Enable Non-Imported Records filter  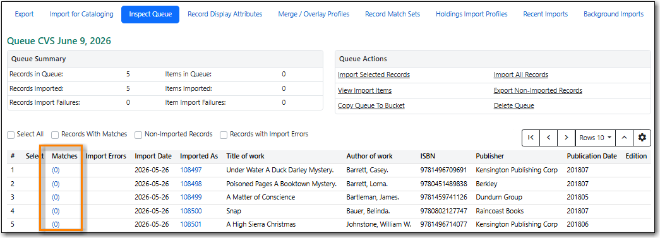[x=138, y=134]
